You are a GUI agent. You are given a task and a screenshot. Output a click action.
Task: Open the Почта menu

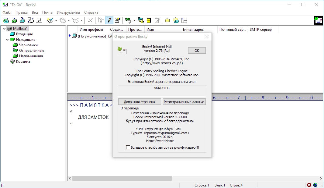pyautogui.click(x=47, y=12)
